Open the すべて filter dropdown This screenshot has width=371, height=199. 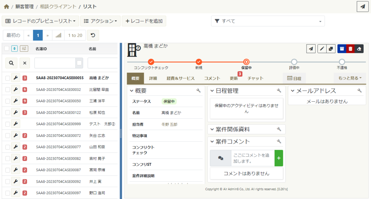pos(268,21)
